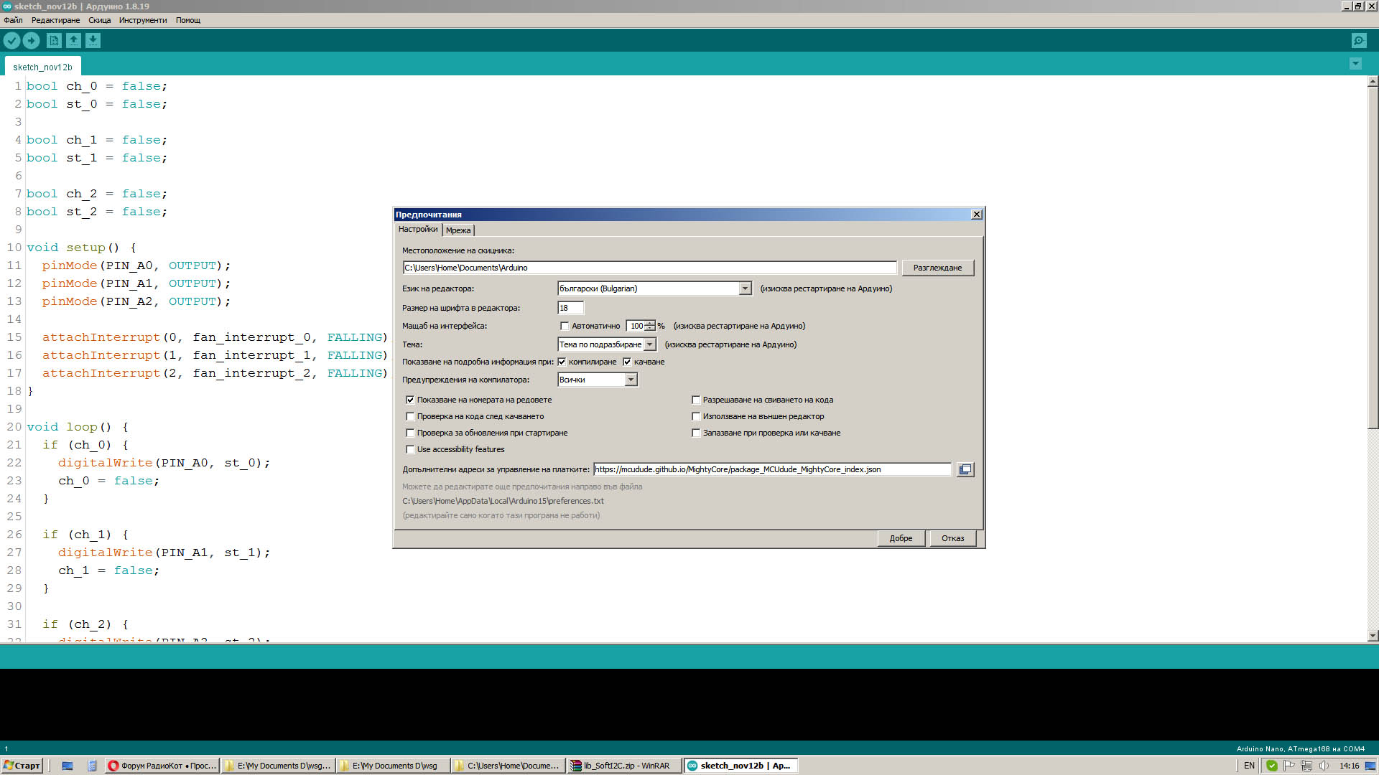Click the Open sketch toolbar icon
Screen dimensions: 1379x775
point(73,41)
